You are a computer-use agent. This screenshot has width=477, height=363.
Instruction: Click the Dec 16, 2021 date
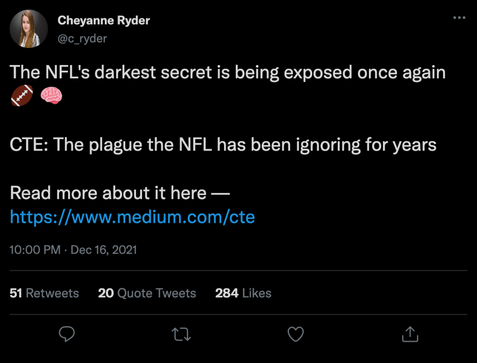click(104, 250)
